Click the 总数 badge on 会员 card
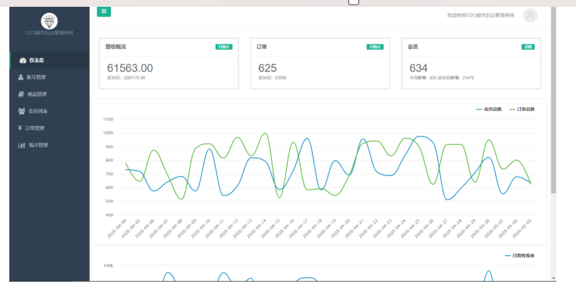This screenshot has width=576, height=290. (528, 47)
